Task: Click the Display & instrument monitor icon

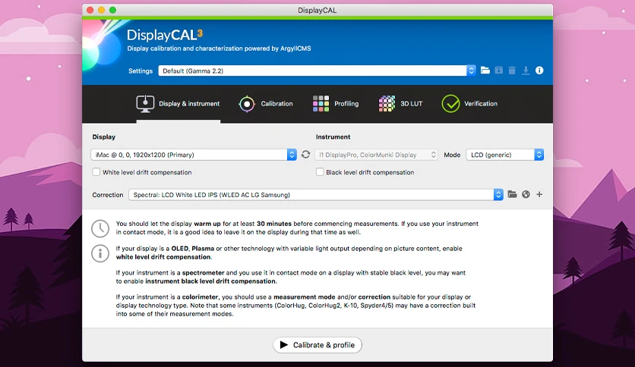Action: click(x=145, y=104)
